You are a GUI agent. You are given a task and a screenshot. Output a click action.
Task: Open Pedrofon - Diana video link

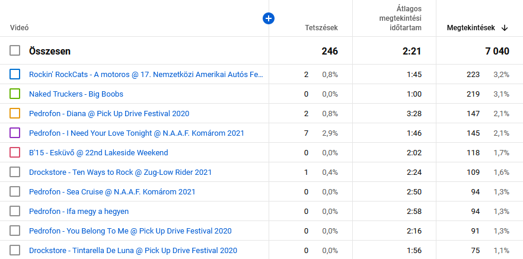point(109,113)
